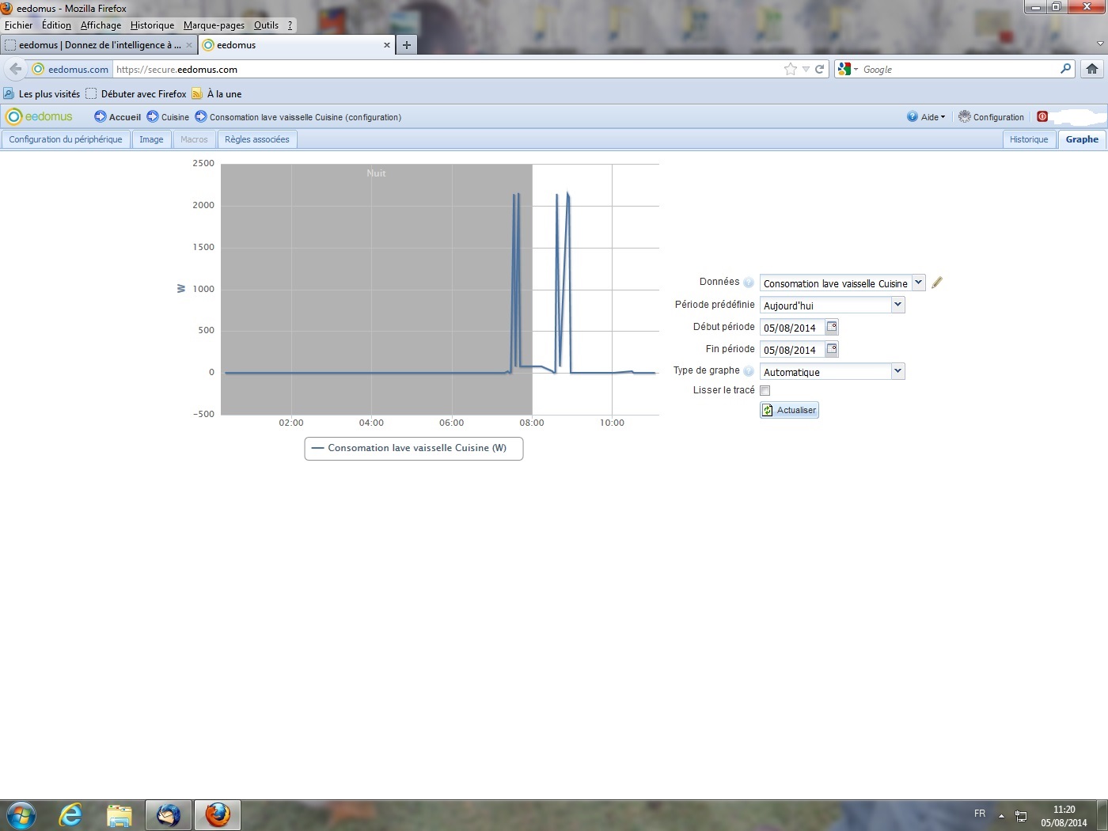Launch Internet Explorer from the taskbar

(70, 814)
